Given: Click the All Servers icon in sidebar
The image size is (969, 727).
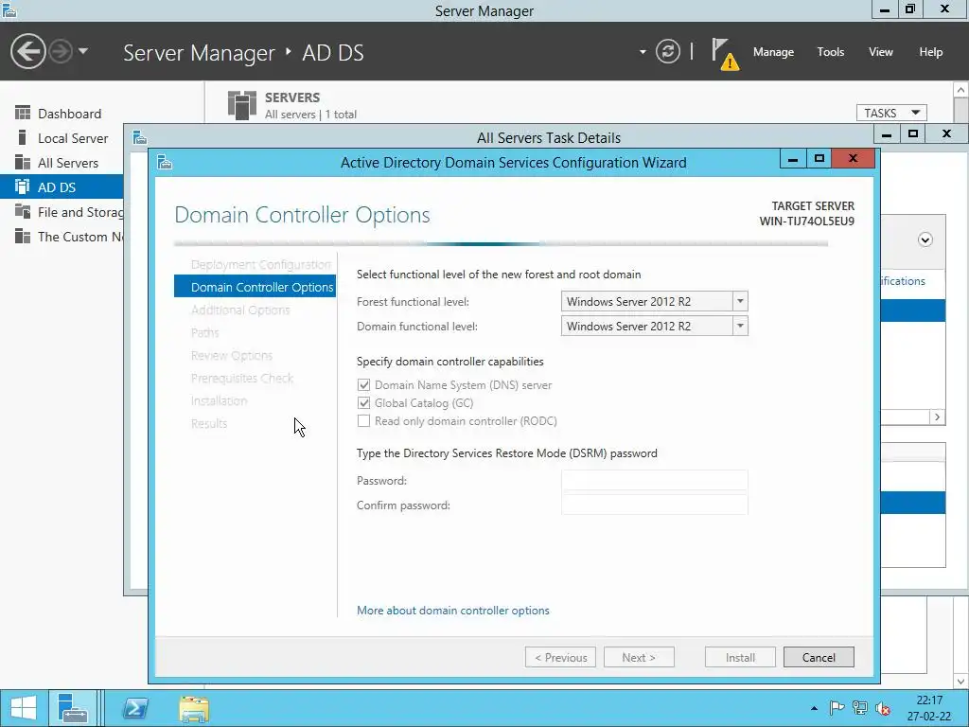Looking at the screenshot, I should 23,162.
